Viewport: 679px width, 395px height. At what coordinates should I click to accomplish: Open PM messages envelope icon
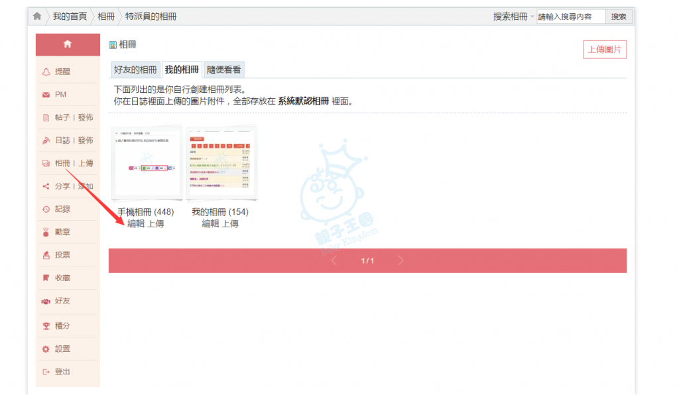pyautogui.click(x=46, y=95)
